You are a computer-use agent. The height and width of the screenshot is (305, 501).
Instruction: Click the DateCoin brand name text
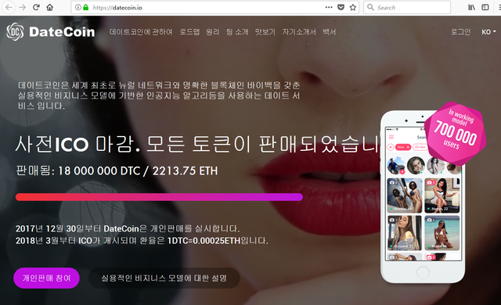[x=62, y=32]
